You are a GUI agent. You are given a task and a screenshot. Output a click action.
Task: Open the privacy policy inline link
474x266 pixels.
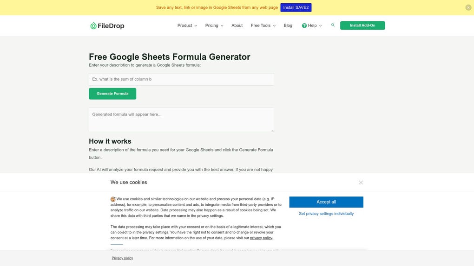coord(261,238)
